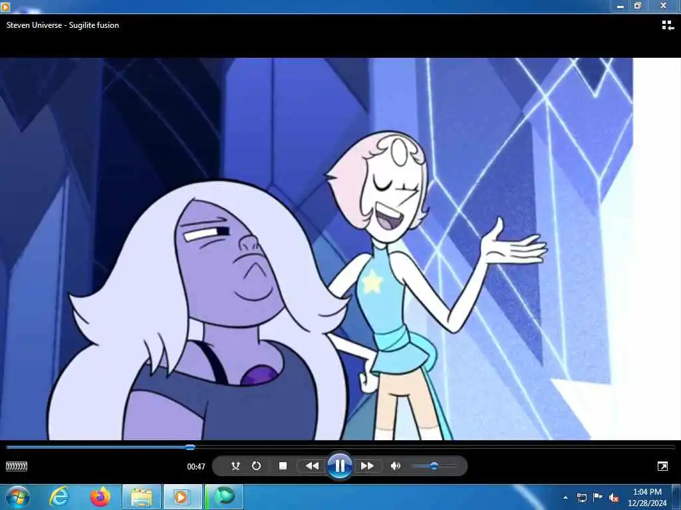This screenshot has height=510, width=681.
Task: Open File Explorer from taskbar
Action: click(x=141, y=497)
